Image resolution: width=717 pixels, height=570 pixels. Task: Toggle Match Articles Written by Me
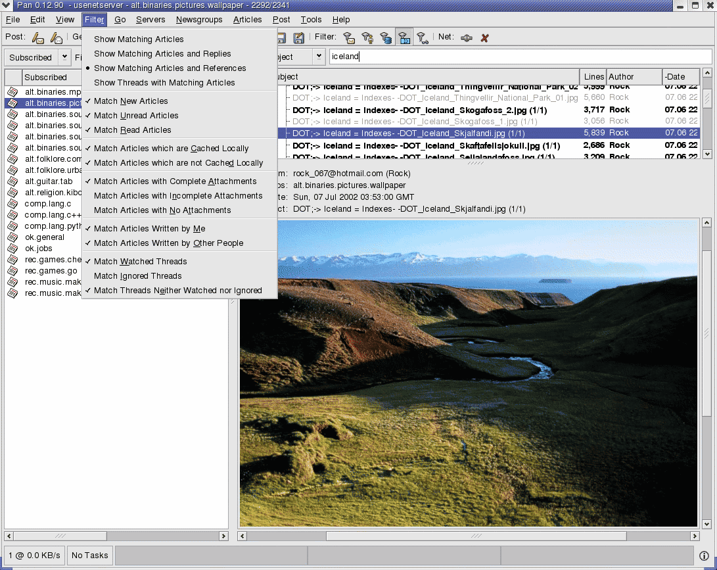click(179, 229)
